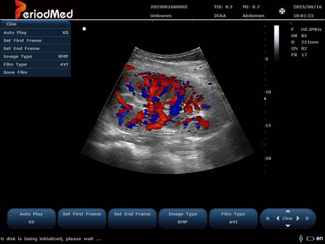
Task: Click the up arrow above Cine
Action: tap(288, 211)
